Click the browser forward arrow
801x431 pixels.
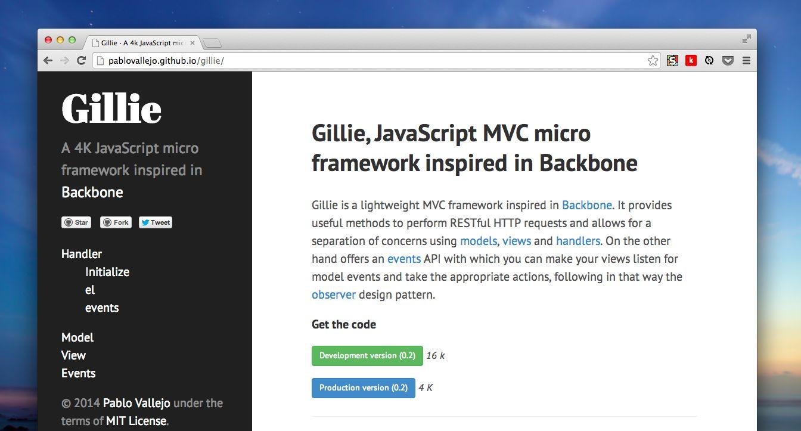click(64, 60)
